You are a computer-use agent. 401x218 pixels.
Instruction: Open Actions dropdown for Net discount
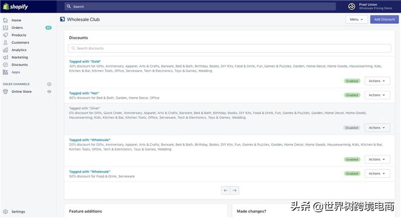point(377,95)
